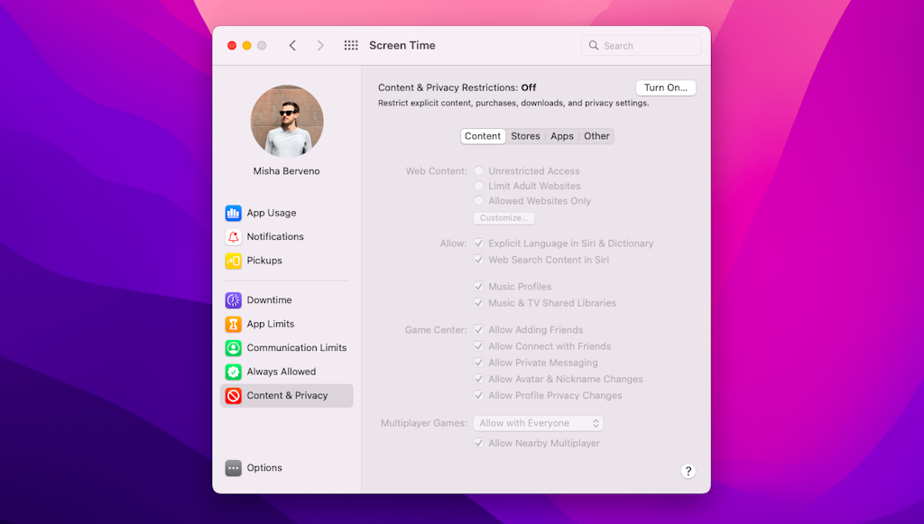Viewport: 924px width, 524px height.
Task: Switch to the Other tab
Action: (596, 136)
